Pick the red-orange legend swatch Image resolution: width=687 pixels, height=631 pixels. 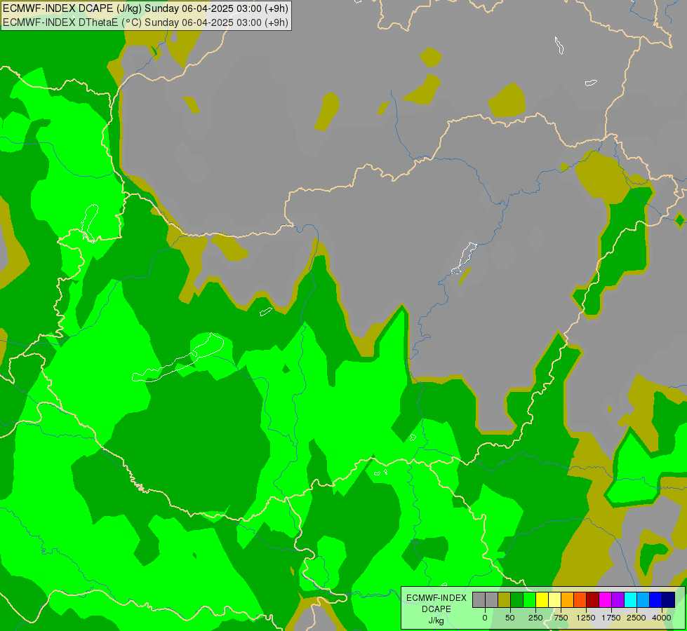click(x=580, y=600)
